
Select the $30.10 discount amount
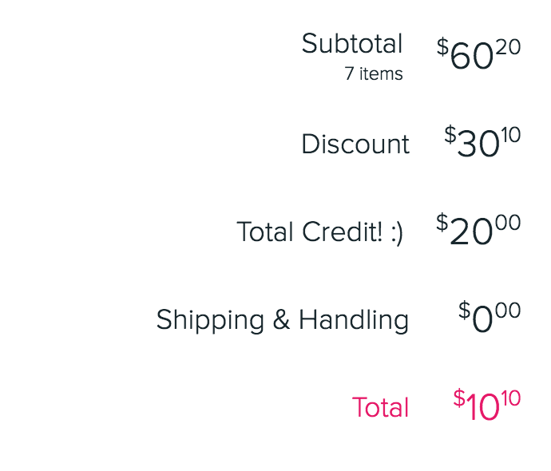(x=482, y=141)
